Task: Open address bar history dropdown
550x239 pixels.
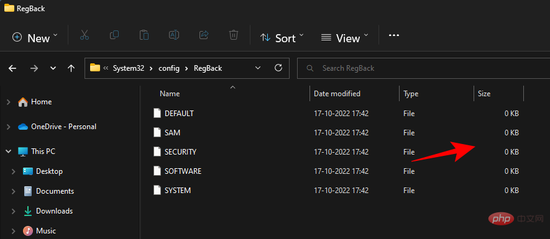Action: pos(258,68)
